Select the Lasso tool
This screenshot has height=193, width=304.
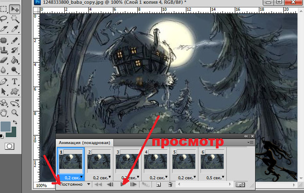[4, 19]
